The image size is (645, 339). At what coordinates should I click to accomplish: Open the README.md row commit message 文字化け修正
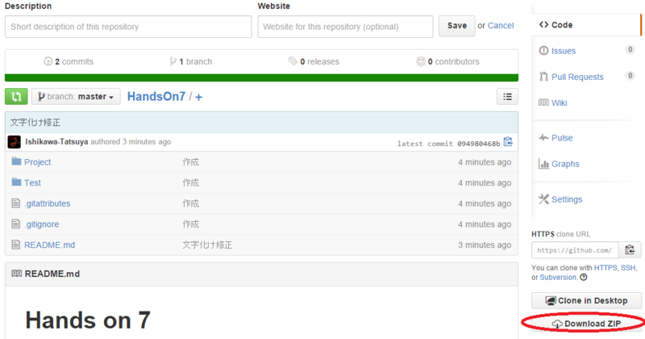[x=207, y=245]
